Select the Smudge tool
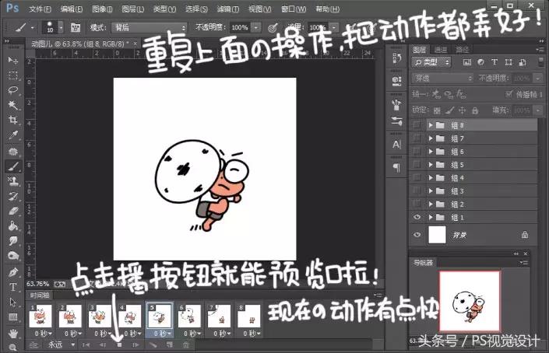The height and width of the screenshot is (353, 549). point(13,241)
